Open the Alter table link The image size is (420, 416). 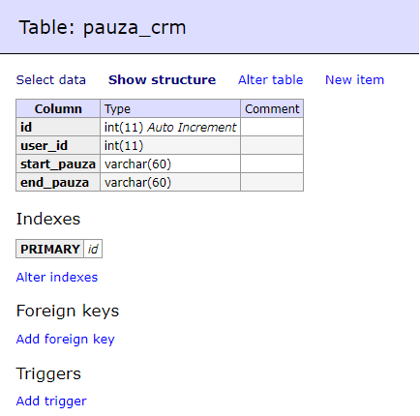click(270, 79)
